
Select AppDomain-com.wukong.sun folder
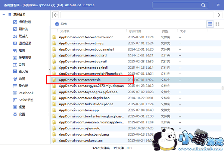click(x=136, y=140)
